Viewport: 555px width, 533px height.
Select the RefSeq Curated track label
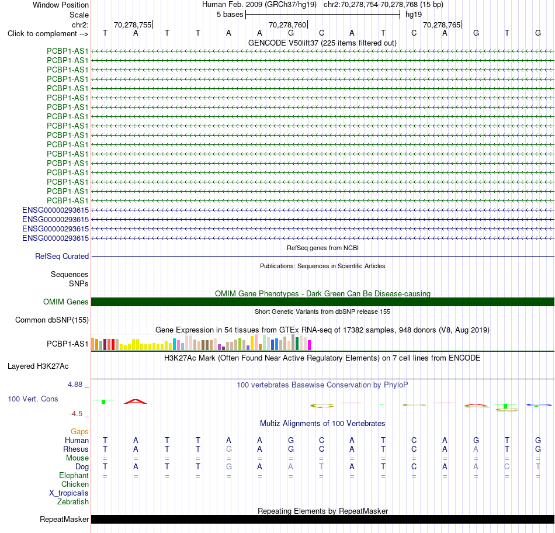(62, 256)
